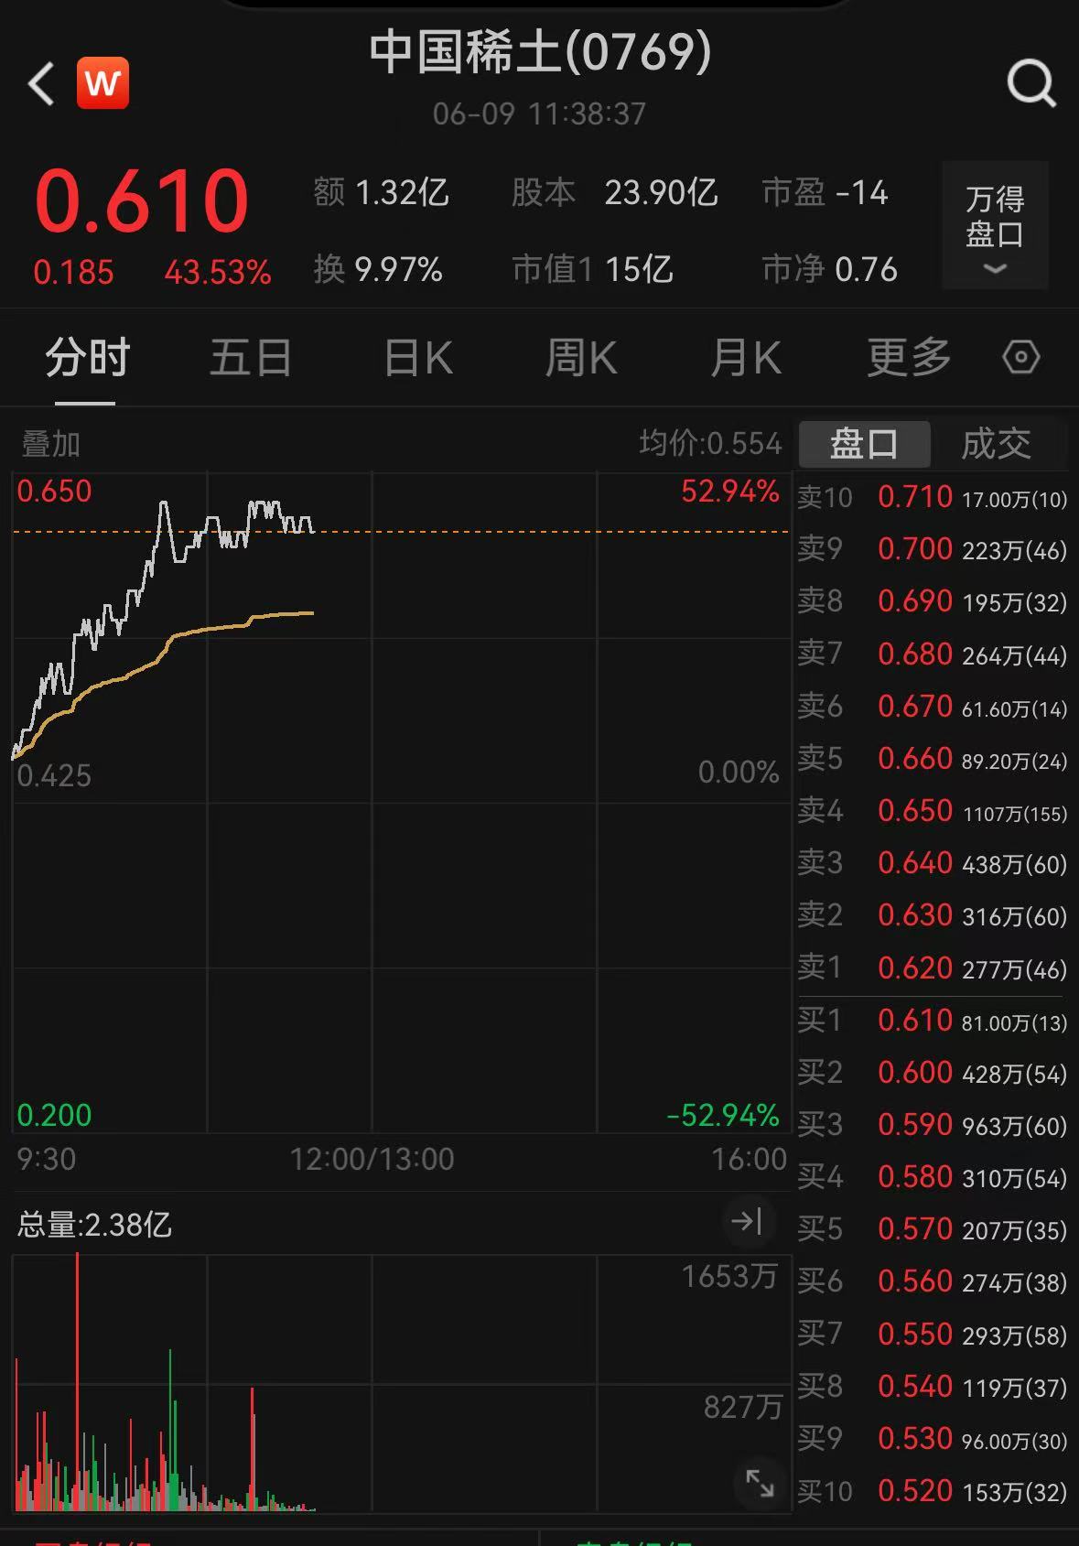Select the 买3 row at 0.590

click(x=932, y=1125)
